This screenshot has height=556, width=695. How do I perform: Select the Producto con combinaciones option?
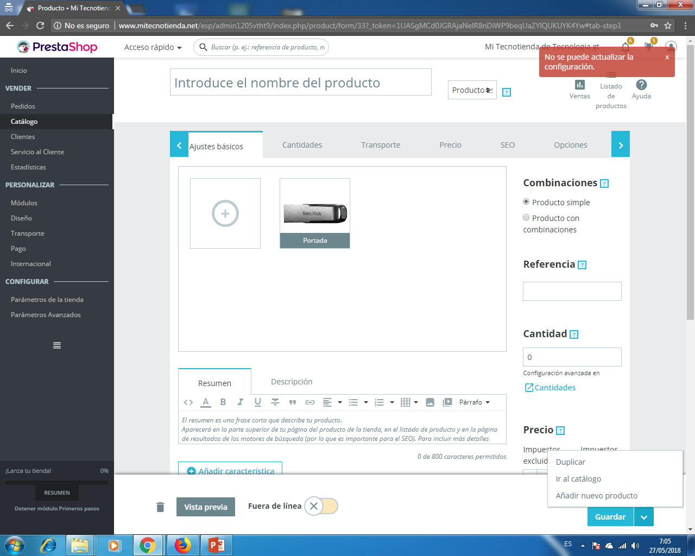tap(526, 218)
